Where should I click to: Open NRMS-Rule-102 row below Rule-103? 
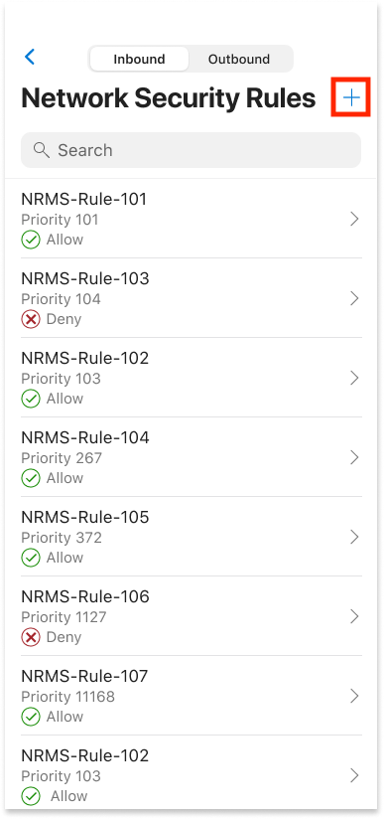(191, 377)
